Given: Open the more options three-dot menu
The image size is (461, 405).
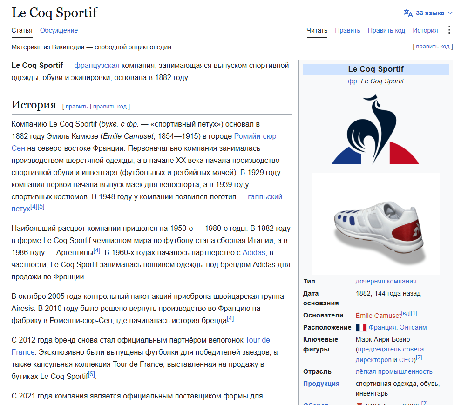Looking at the screenshot, I should 449,30.
